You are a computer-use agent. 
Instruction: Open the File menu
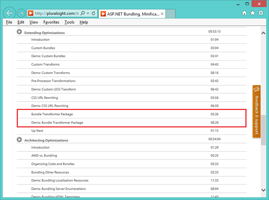[x=9, y=22]
